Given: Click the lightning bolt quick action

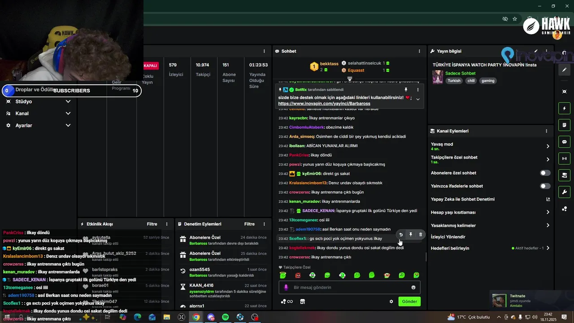Looking at the screenshot, I should 564,108.
